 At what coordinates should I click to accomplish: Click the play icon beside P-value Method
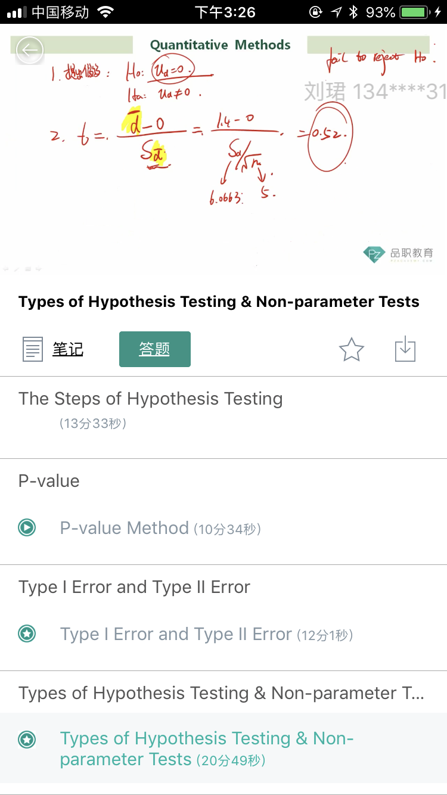tap(27, 527)
